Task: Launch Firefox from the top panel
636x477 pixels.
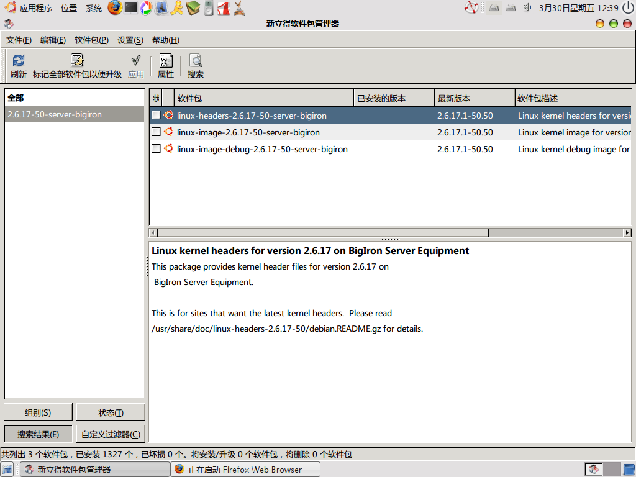Action: [x=115, y=7]
